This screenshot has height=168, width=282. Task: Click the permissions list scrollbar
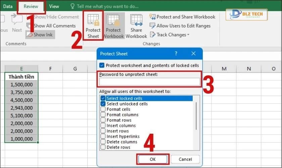point(196,116)
